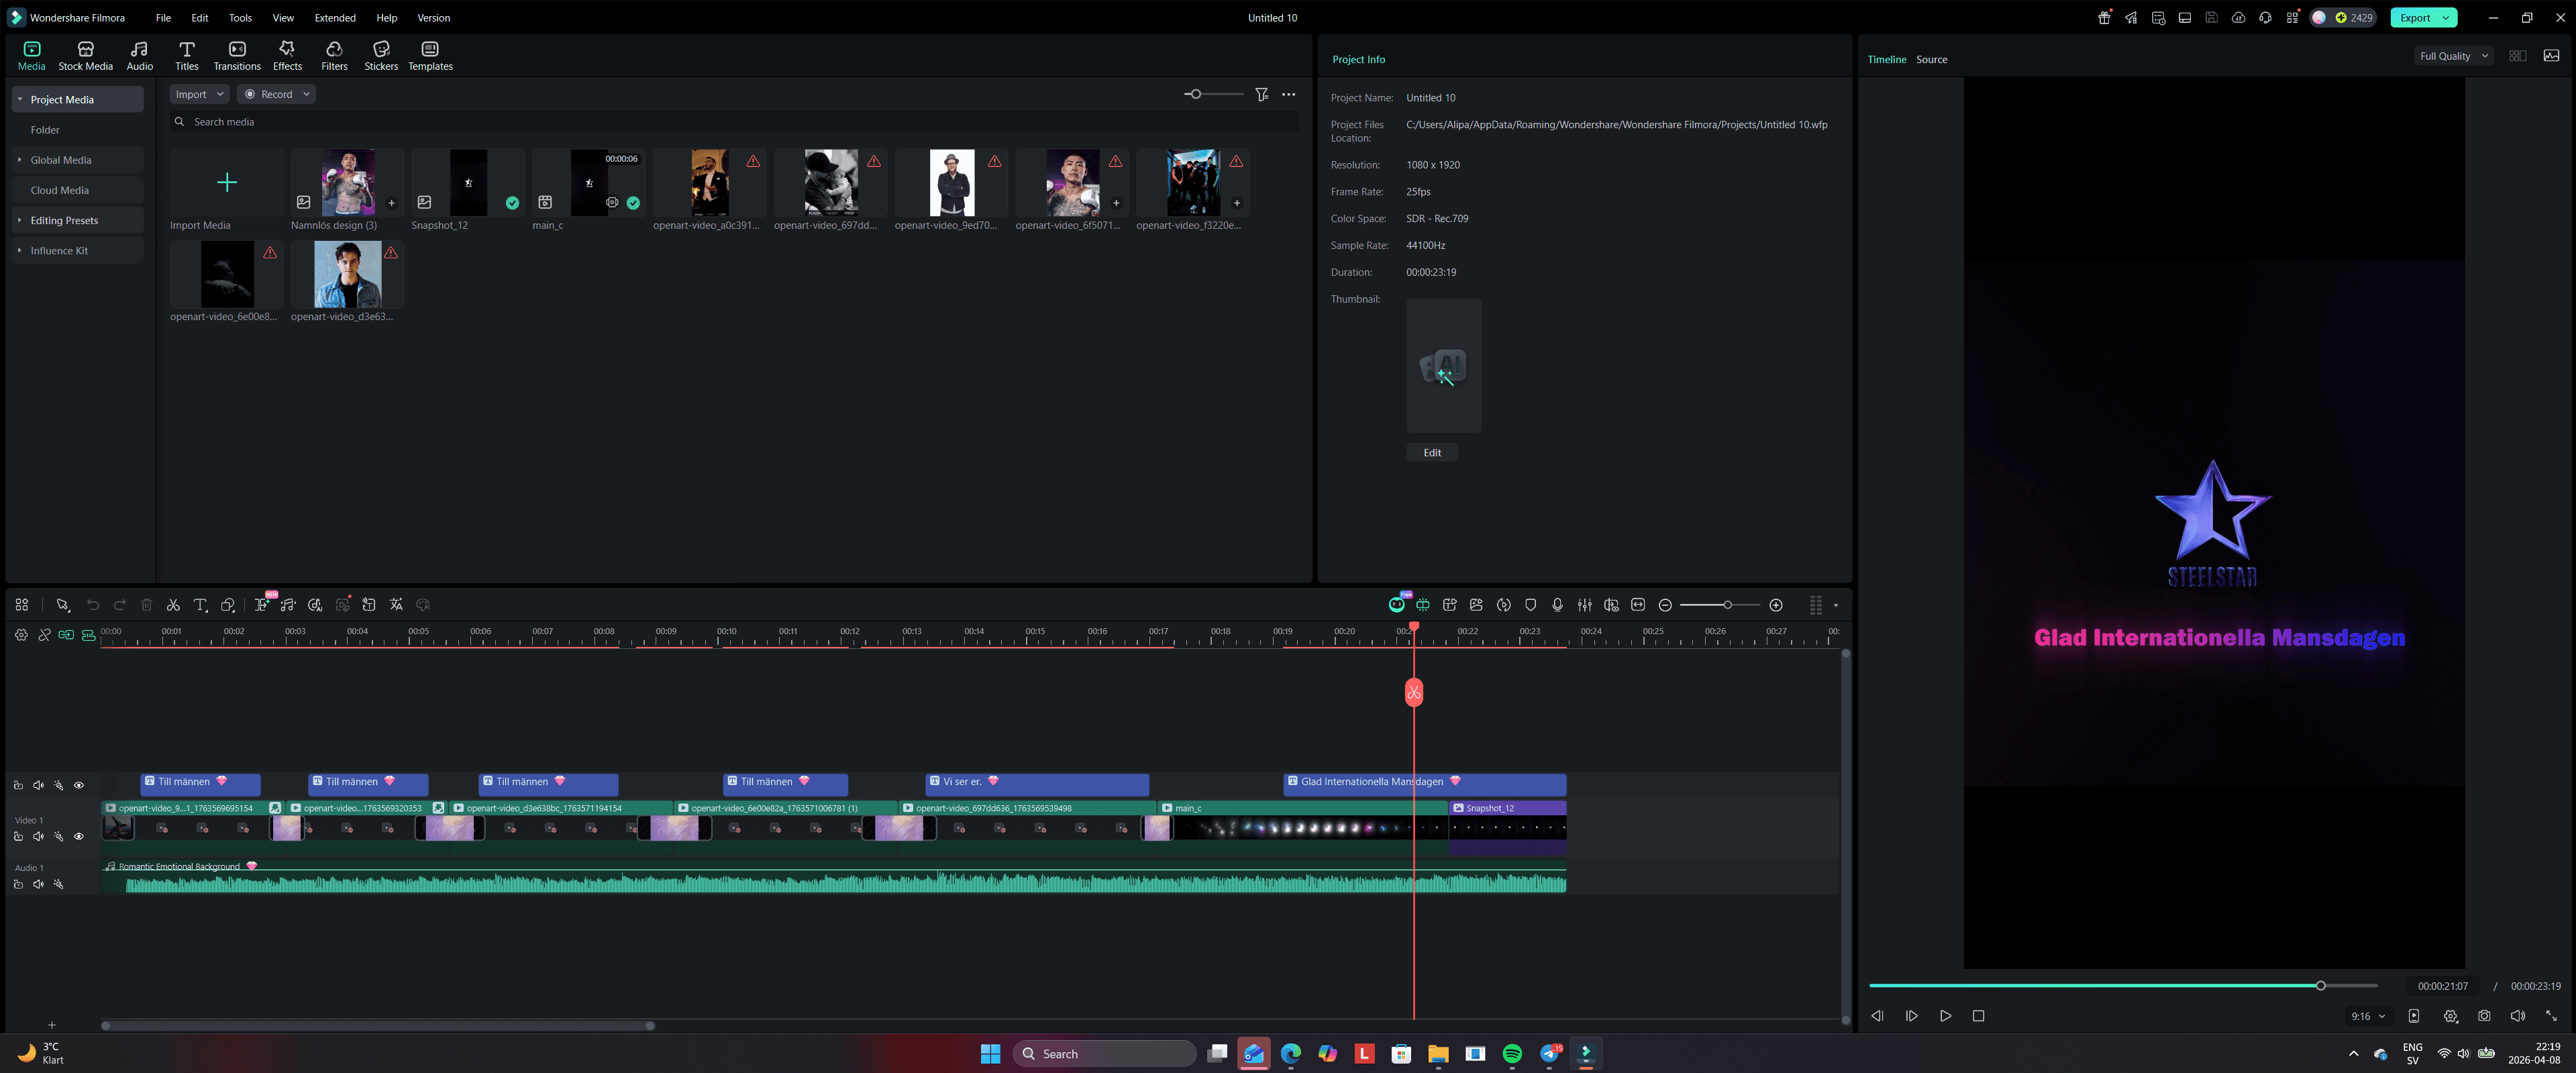Viewport: 2576px width, 1073px height.
Task: Open the Full Quality dropdown
Action: 2453,56
